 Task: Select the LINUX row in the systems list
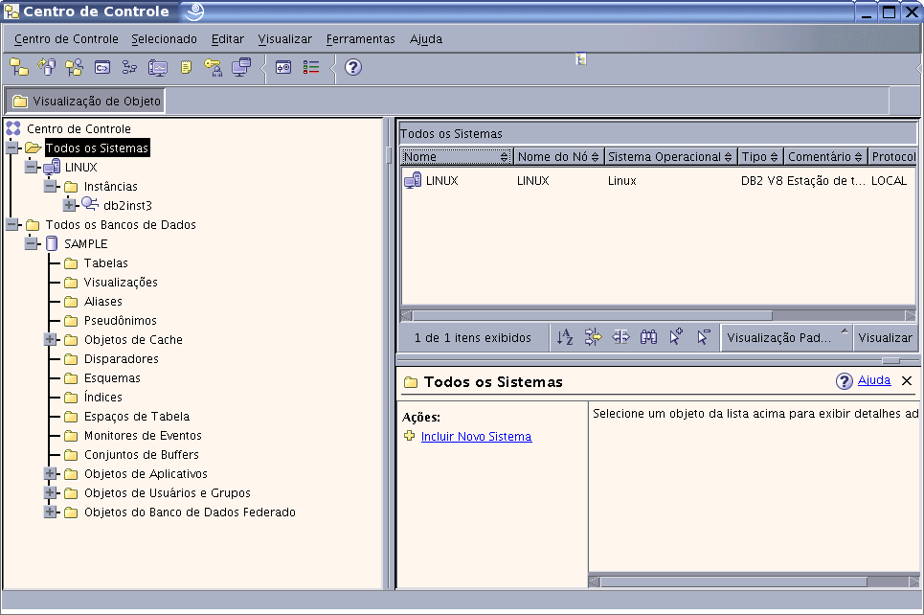tap(659, 180)
